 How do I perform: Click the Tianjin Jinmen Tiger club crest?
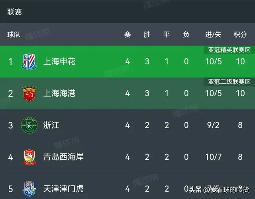tap(29, 188)
